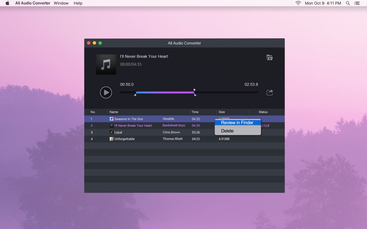Click the trim end handle marker

coord(195,95)
